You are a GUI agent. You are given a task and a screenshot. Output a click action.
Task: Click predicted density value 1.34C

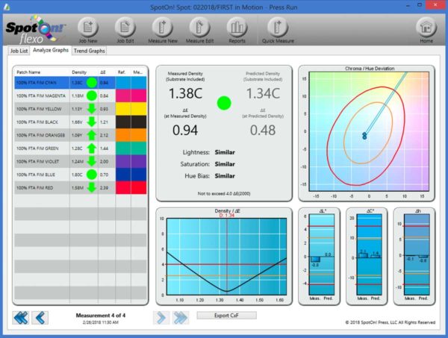coord(263,93)
